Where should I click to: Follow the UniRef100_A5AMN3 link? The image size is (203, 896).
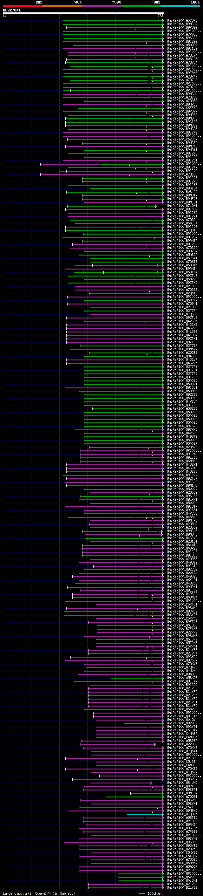(182, 391)
